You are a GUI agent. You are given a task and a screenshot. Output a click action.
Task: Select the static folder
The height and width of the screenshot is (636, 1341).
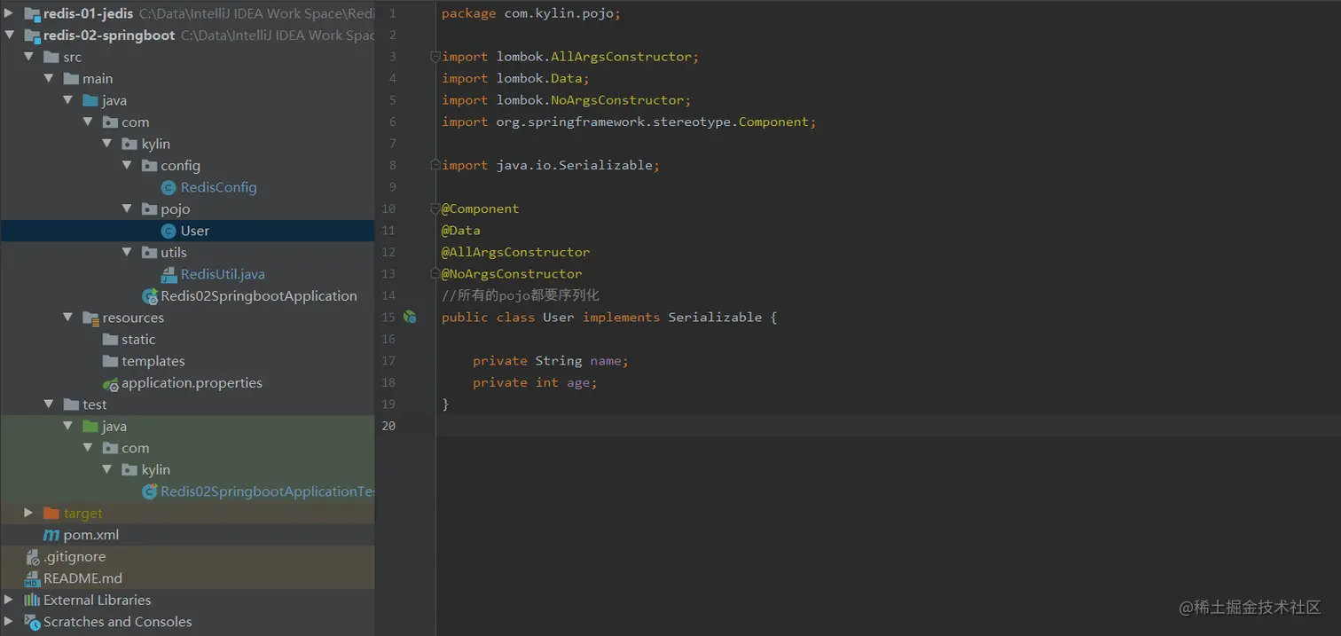coord(138,339)
